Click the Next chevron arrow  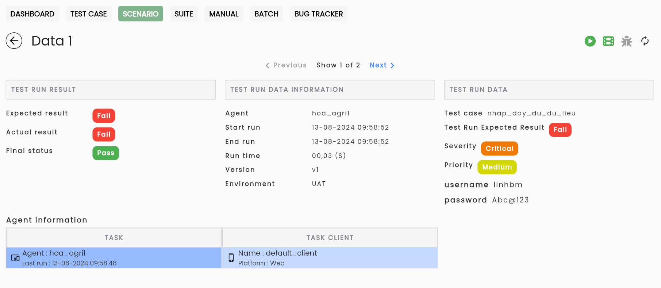tap(392, 66)
